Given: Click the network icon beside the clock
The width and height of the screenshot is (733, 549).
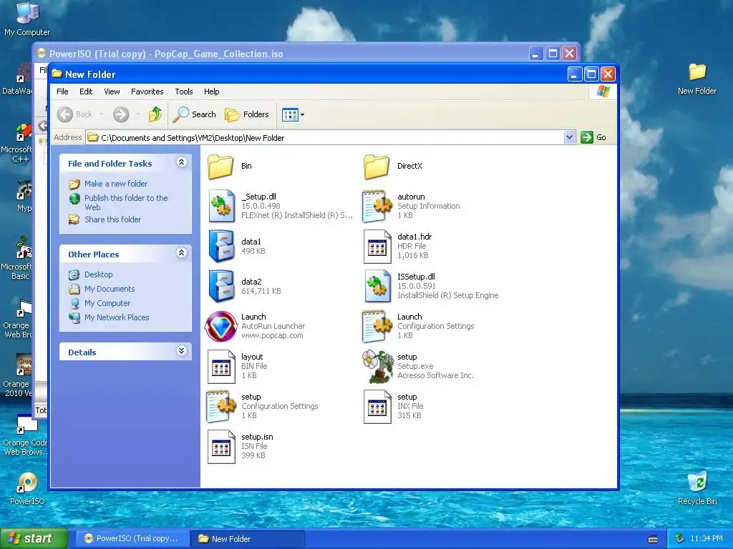Looking at the screenshot, I should point(680,539).
